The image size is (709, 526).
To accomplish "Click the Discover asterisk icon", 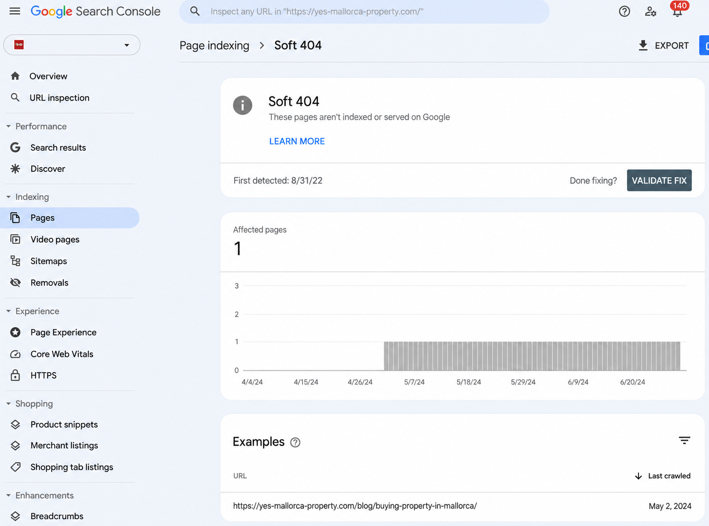I will click(15, 169).
